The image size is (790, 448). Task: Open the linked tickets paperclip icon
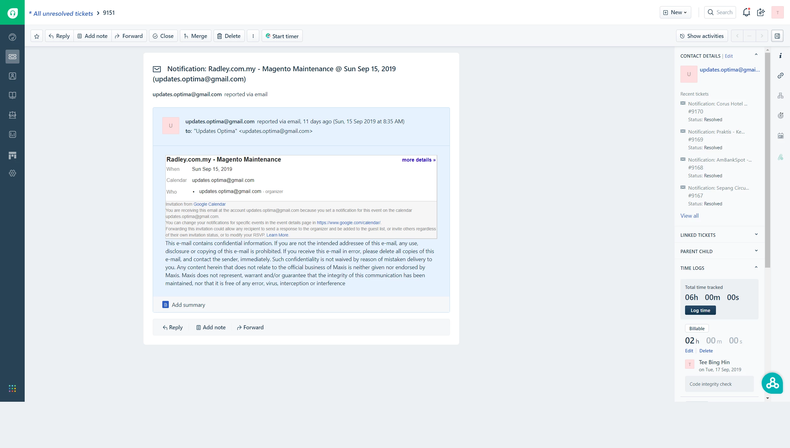pos(781,76)
